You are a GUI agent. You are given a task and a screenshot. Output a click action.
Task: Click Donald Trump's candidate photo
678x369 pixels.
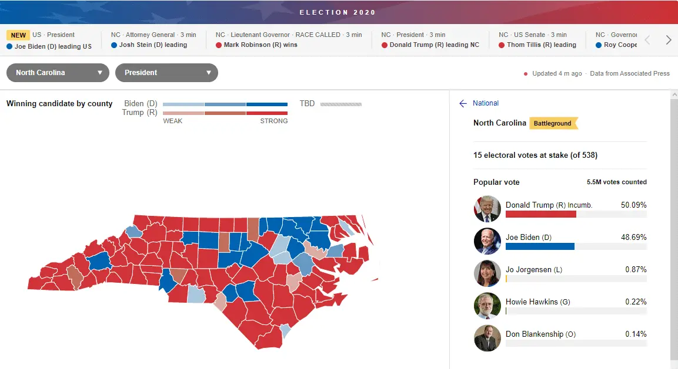point(487,208)
